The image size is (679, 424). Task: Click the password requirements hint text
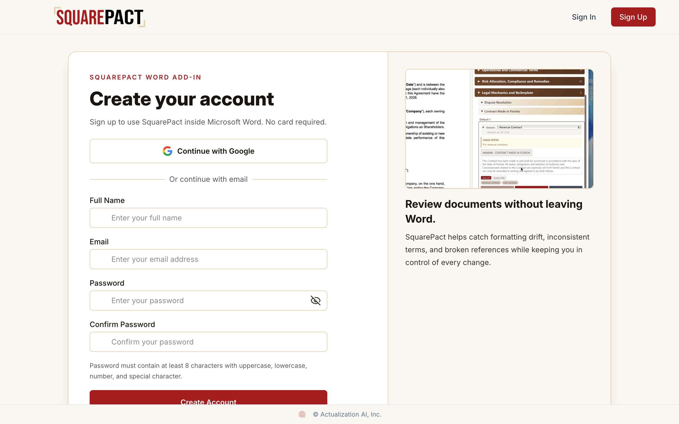[x=198, y=371]
